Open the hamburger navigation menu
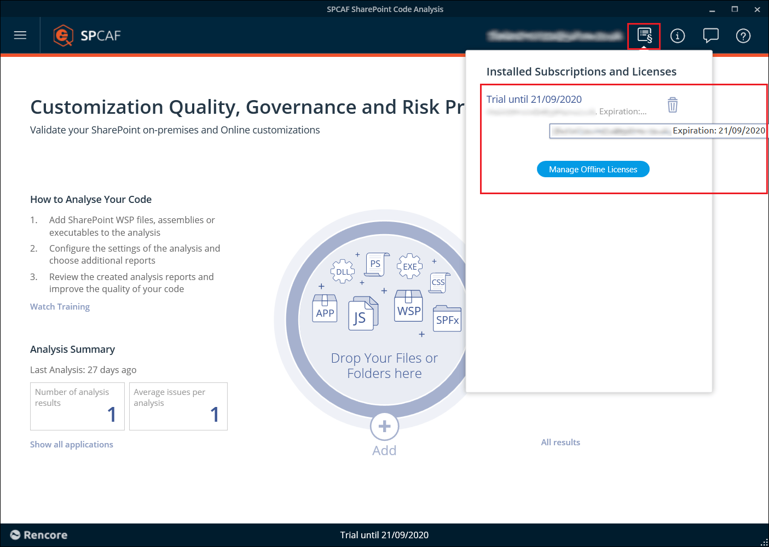769x547 pixels. (x=20, y=36)
